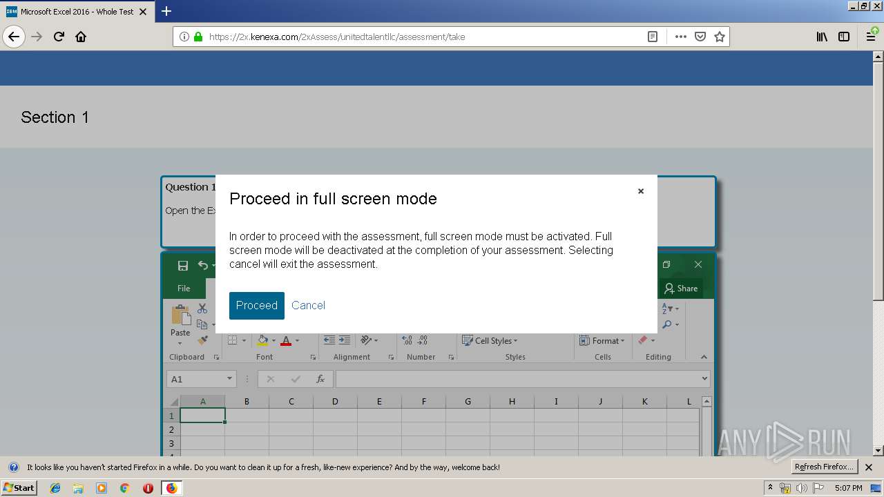The width and height of the screenshot is (884, 497).
Task: Click the Borders icon in Font group
Action: 233,340
